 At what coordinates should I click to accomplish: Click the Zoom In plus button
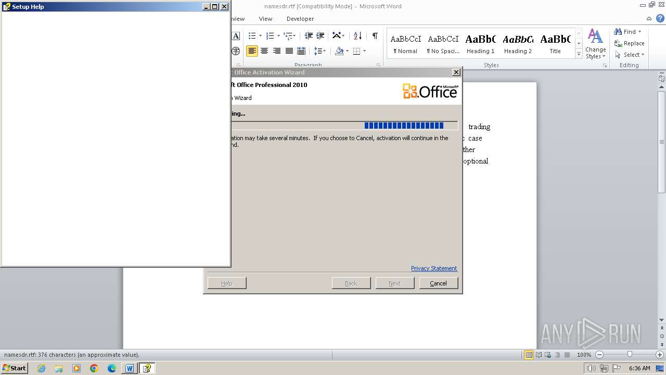click(659, 355)
